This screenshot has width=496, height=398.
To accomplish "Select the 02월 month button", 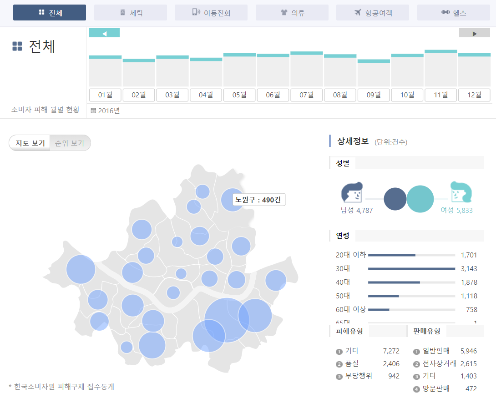I will [139, 95].
